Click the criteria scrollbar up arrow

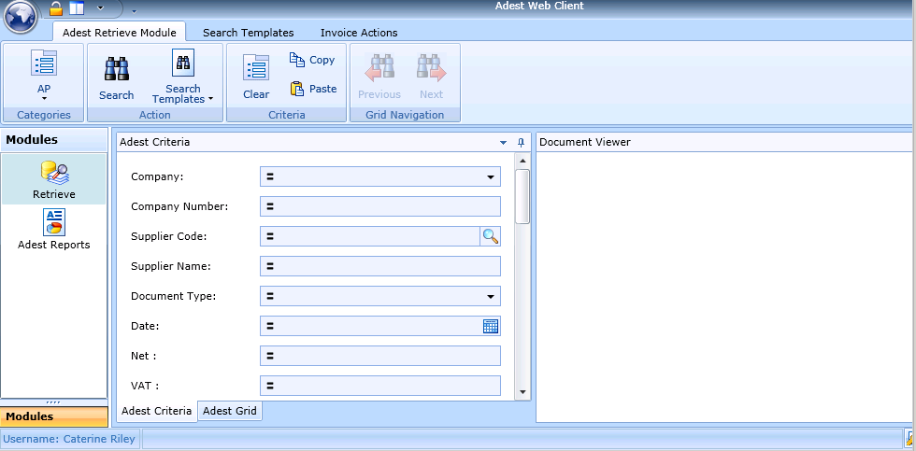pyautogui.click(x=522, y=161)
